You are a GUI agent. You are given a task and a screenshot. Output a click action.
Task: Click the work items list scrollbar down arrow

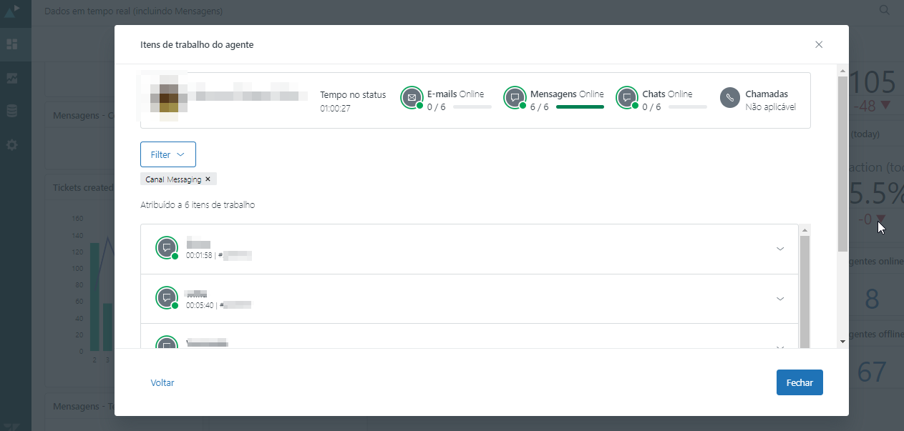point(805,342)
